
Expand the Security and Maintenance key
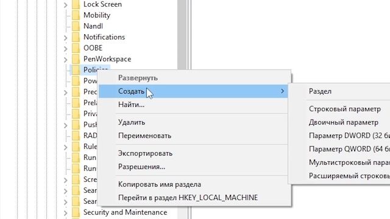(x=65, y=213)
